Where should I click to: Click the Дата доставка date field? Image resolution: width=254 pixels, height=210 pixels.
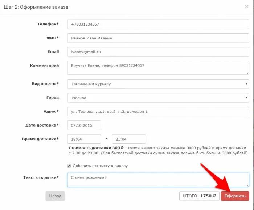pos(84,125)
